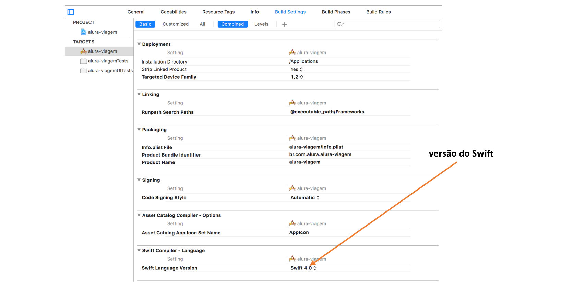The width and height of the screenshot is (561, 287).
Task: Select the Product Bundle Identifier setting
Action: (171, 155)
